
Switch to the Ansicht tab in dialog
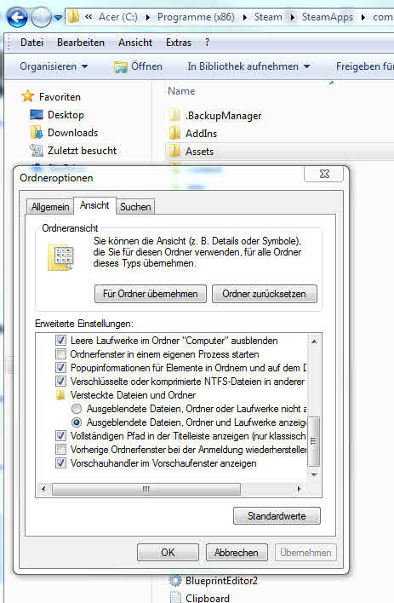pos(94,205)
